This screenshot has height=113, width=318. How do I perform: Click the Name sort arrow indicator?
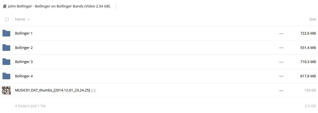(x=28, y=20)
